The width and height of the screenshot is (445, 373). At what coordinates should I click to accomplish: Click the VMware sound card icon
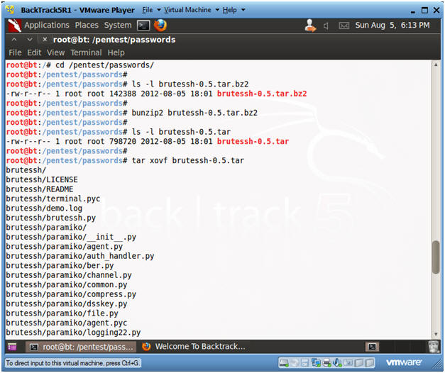[337, 362]
